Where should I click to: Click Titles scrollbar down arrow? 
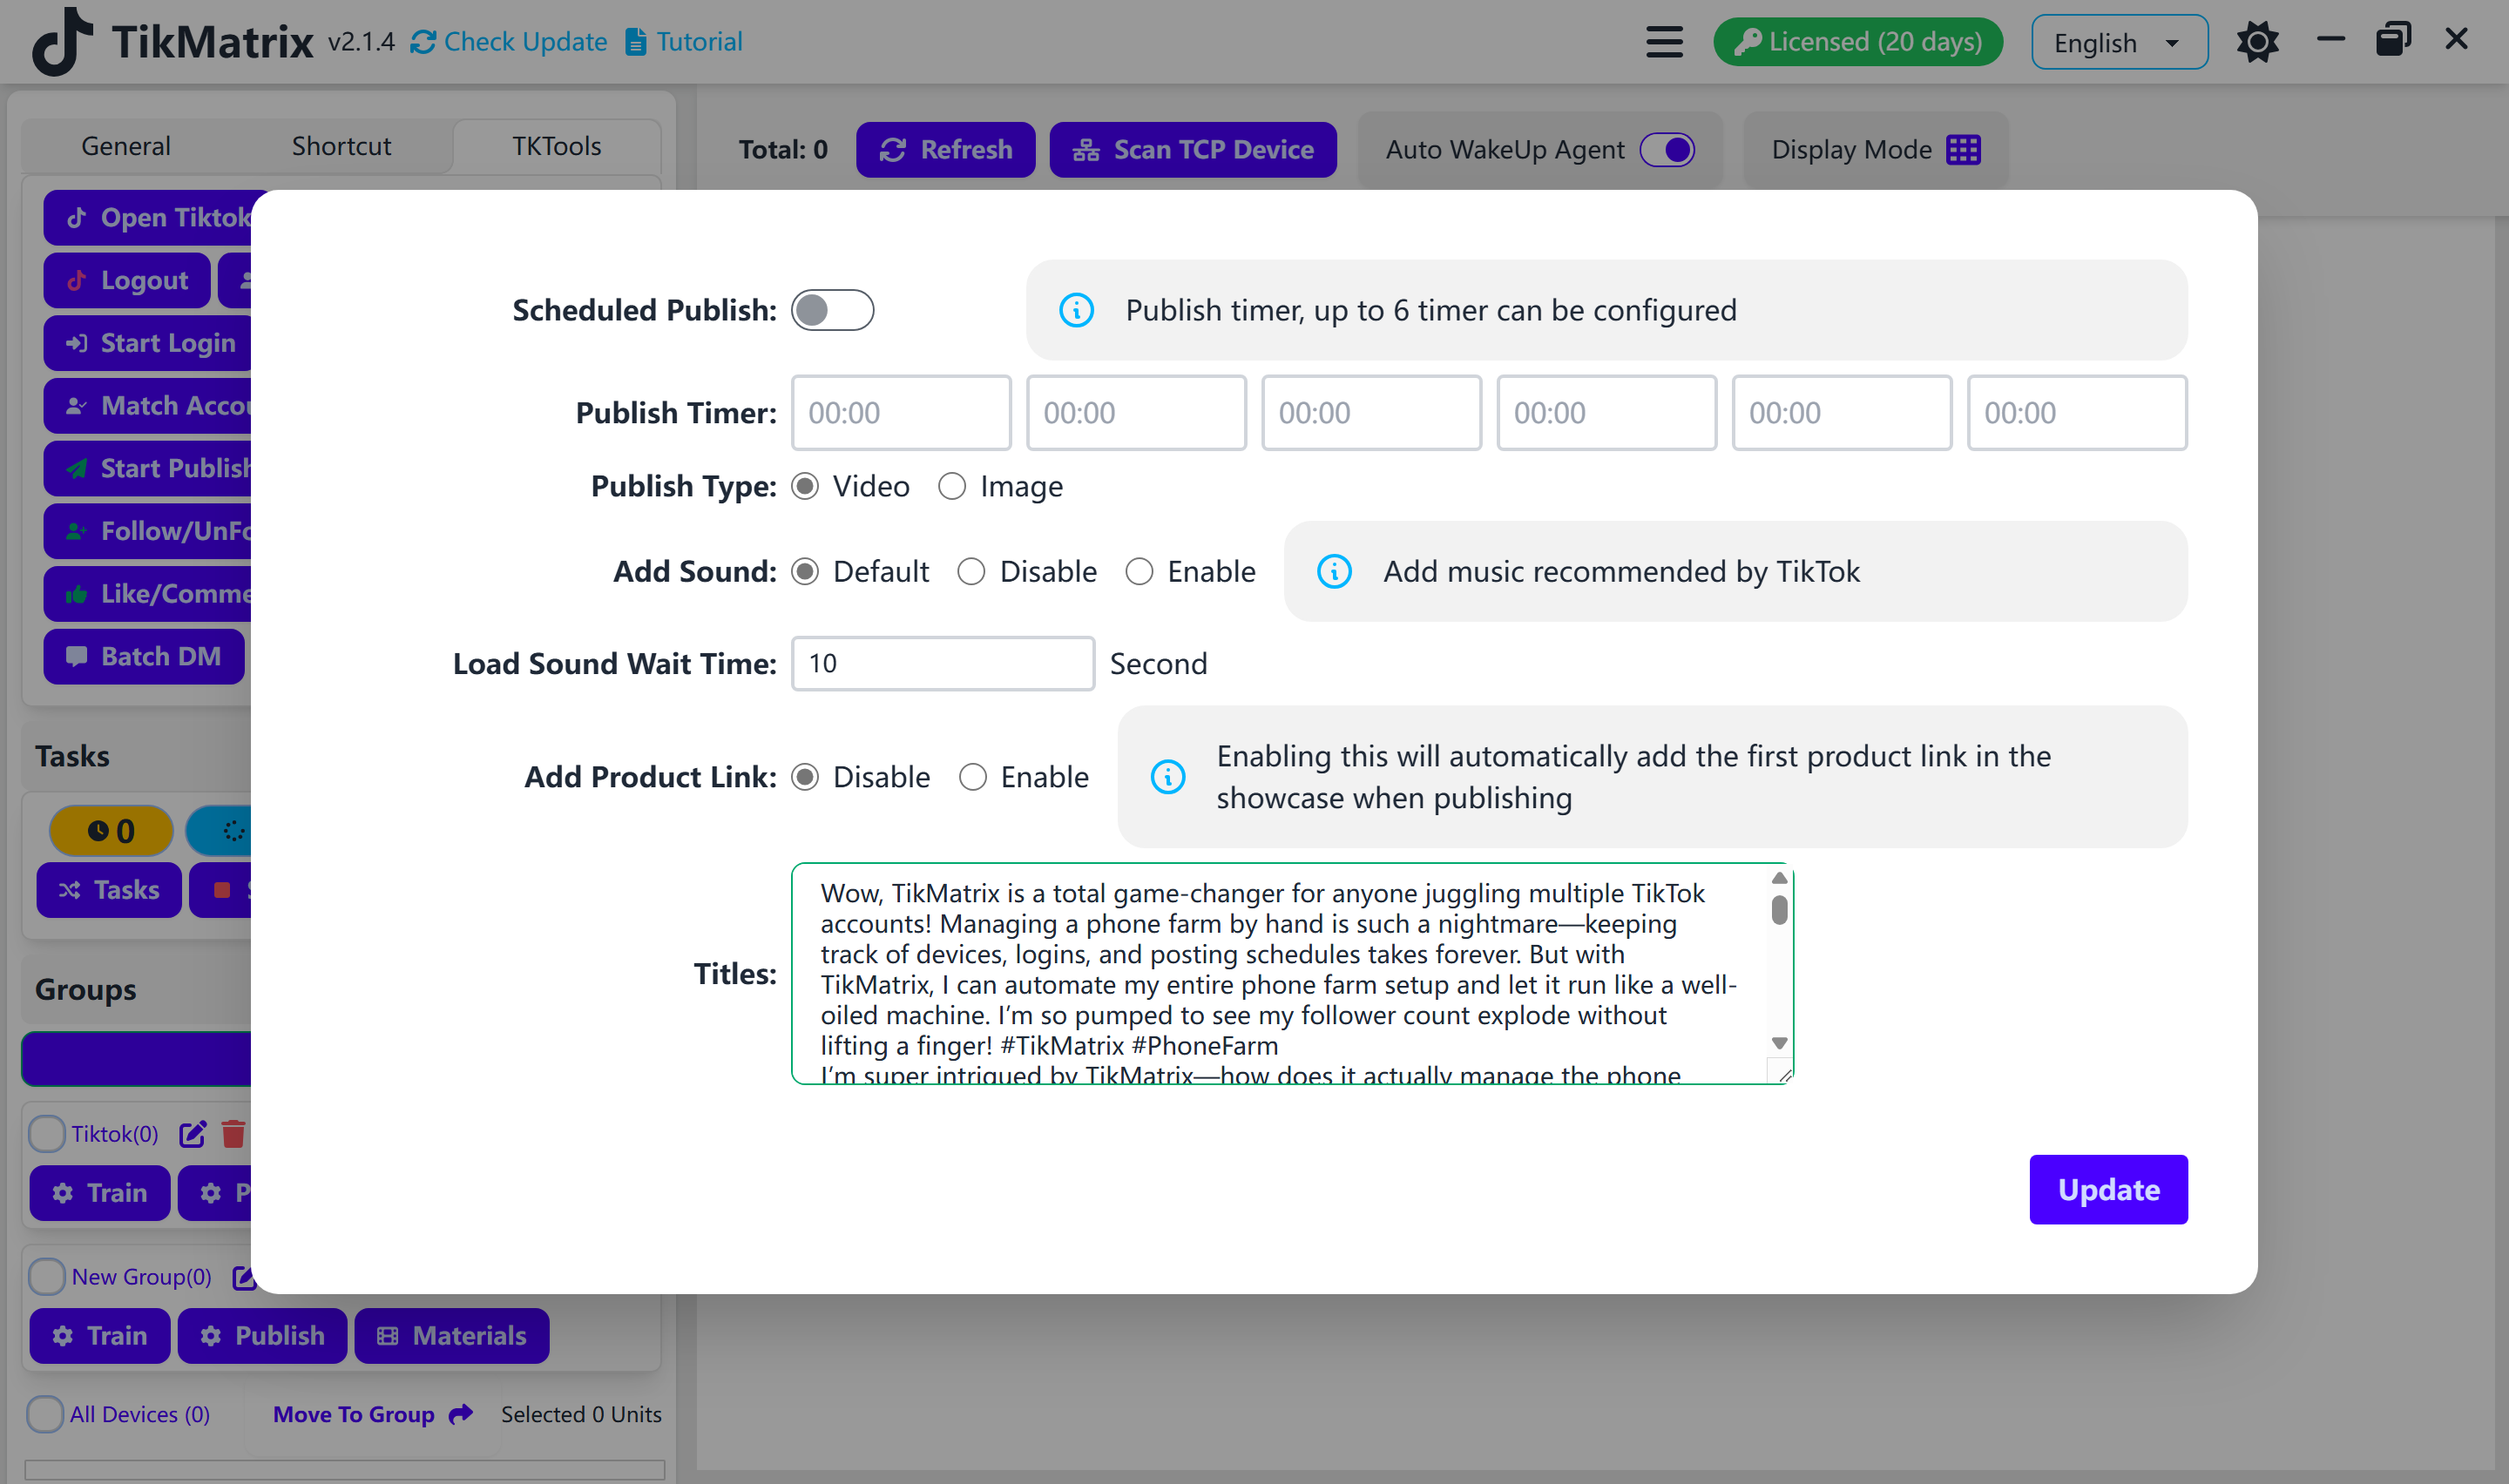[1779, 1043]
